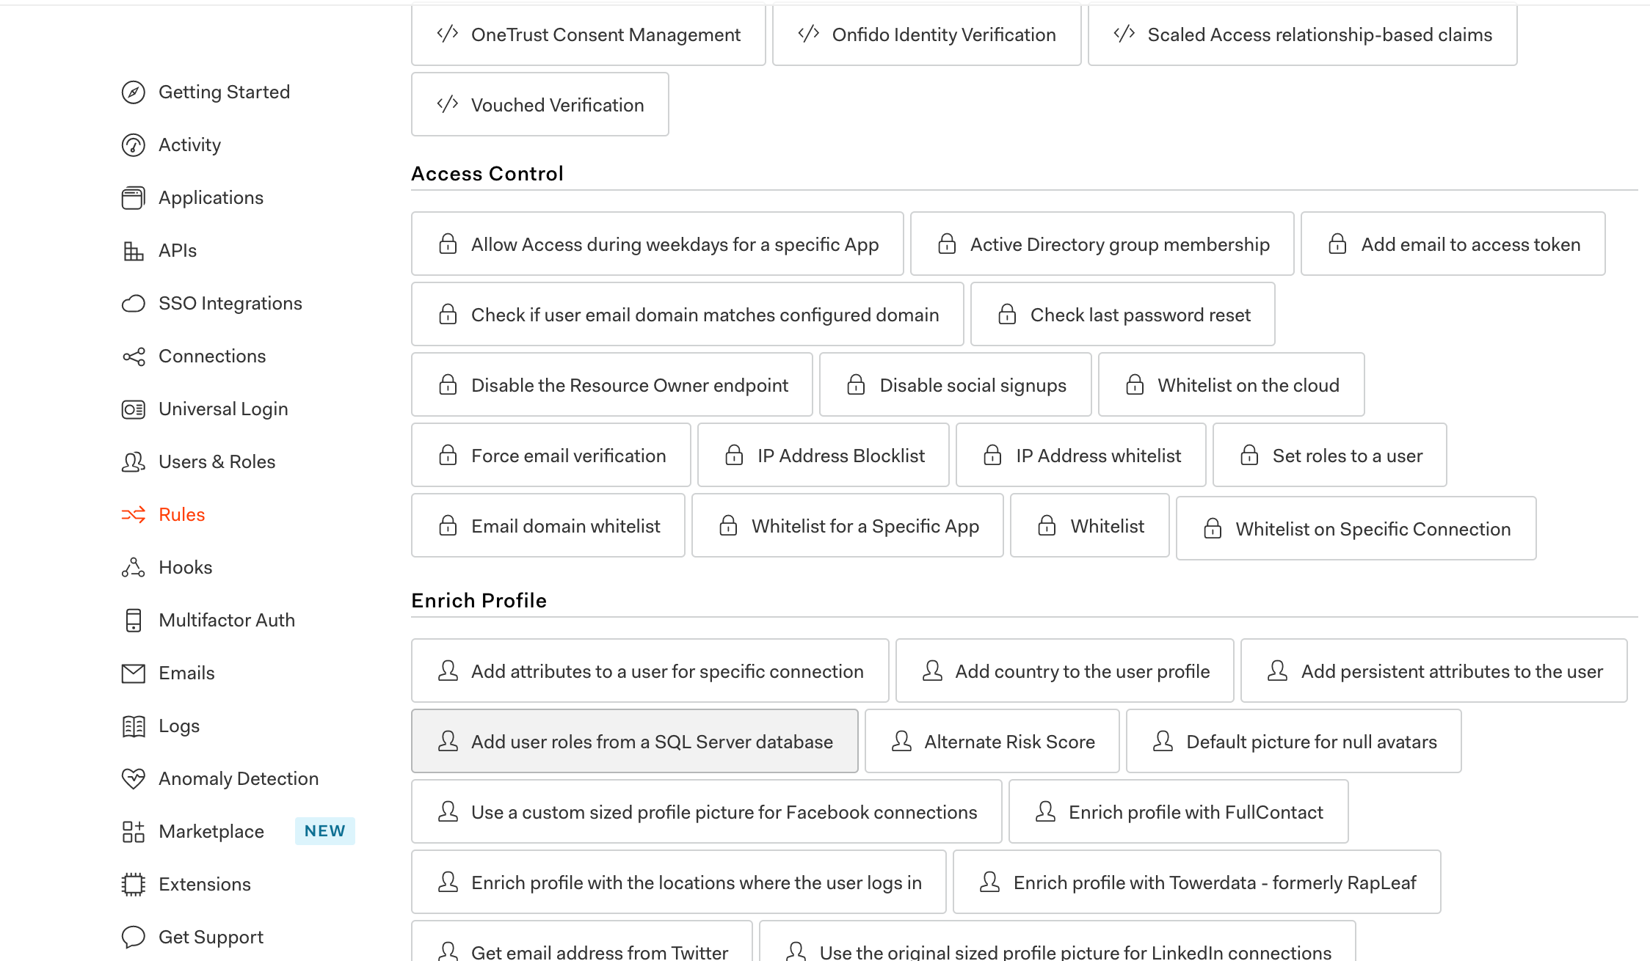The height and width of the screenshot is (961, 1650).
Task: Select the Rules icon in the sidebar
Action: (x=134, y=514)
